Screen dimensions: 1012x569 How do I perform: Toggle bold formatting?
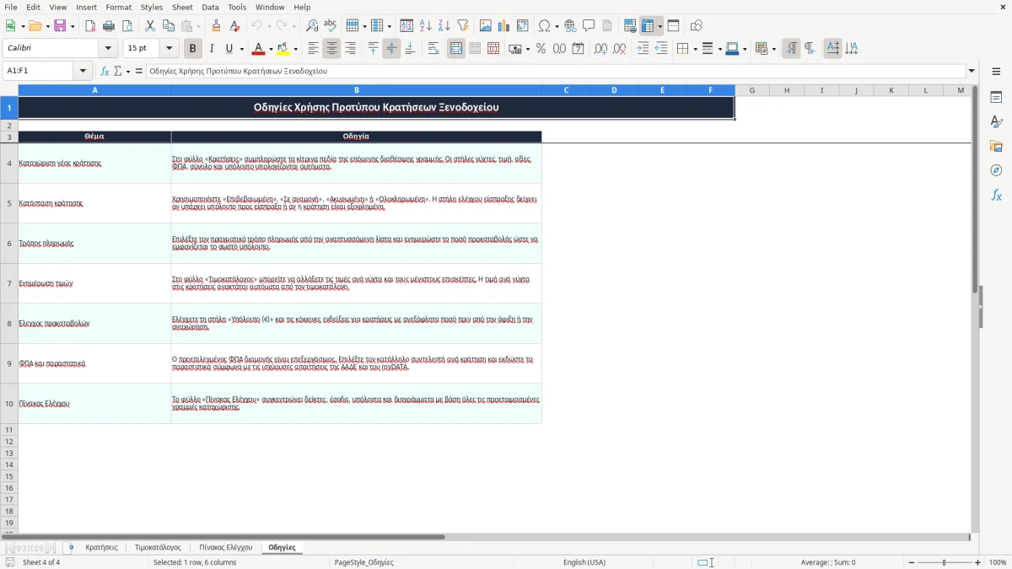193,49
